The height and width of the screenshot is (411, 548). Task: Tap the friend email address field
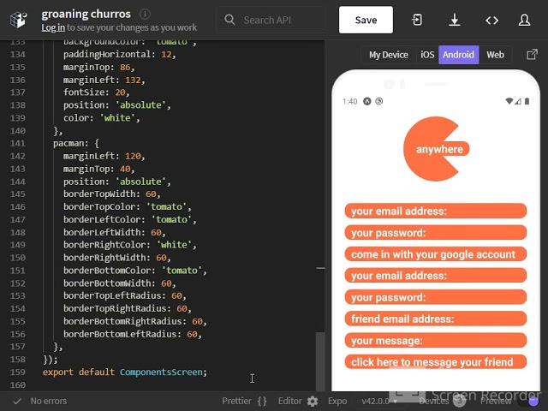[x=436, y=319]
